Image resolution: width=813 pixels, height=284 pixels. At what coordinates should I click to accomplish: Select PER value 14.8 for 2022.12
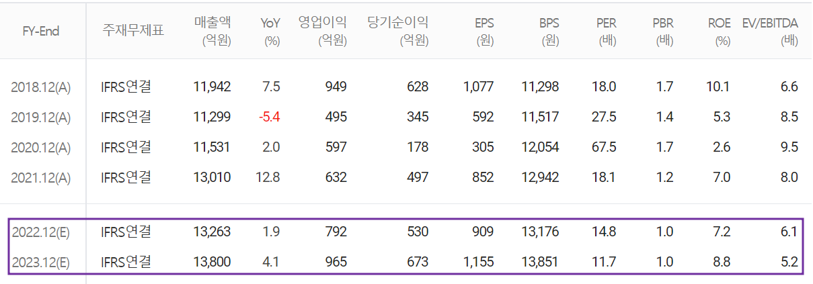point(605,232)
